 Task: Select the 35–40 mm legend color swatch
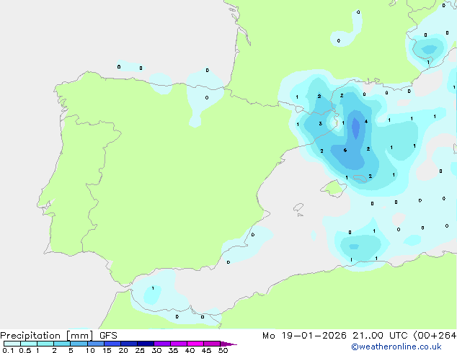coord(179,344)
